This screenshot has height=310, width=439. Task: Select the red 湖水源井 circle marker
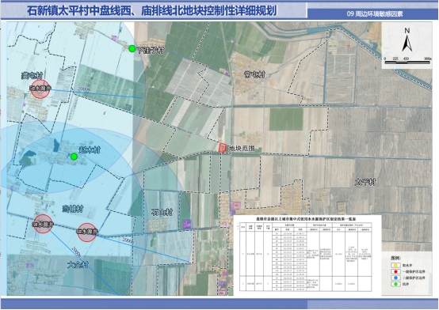coord(43,224)
